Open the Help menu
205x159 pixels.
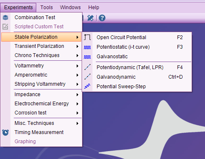click(x=94, y=7)
